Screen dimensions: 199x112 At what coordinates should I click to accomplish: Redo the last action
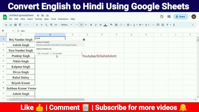click(x=11, y=25)
